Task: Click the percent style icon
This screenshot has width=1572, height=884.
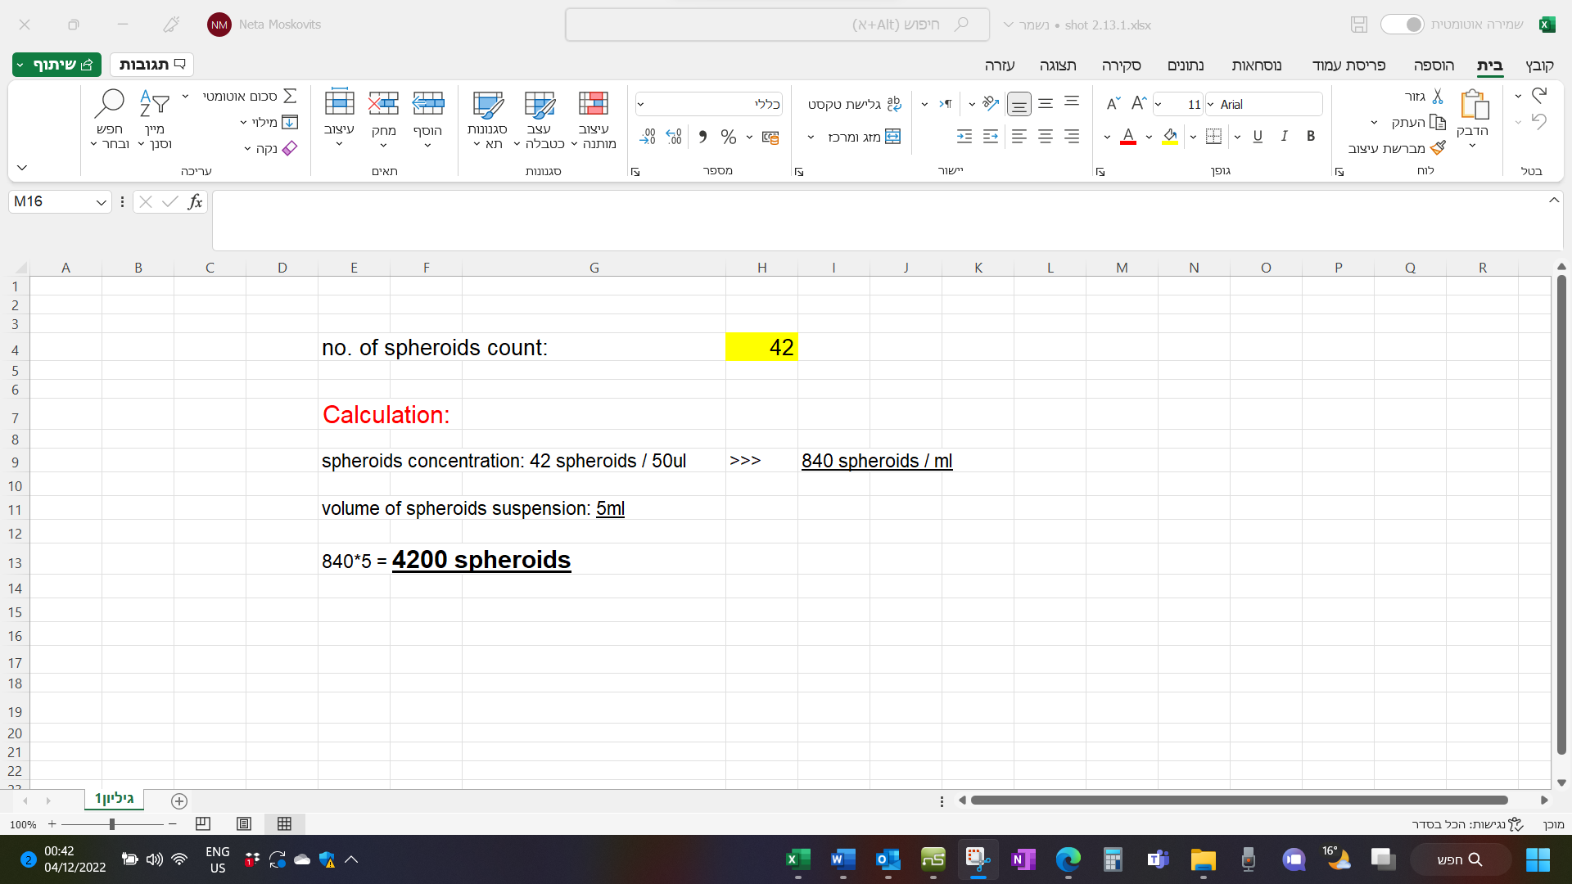Action: 728,138
